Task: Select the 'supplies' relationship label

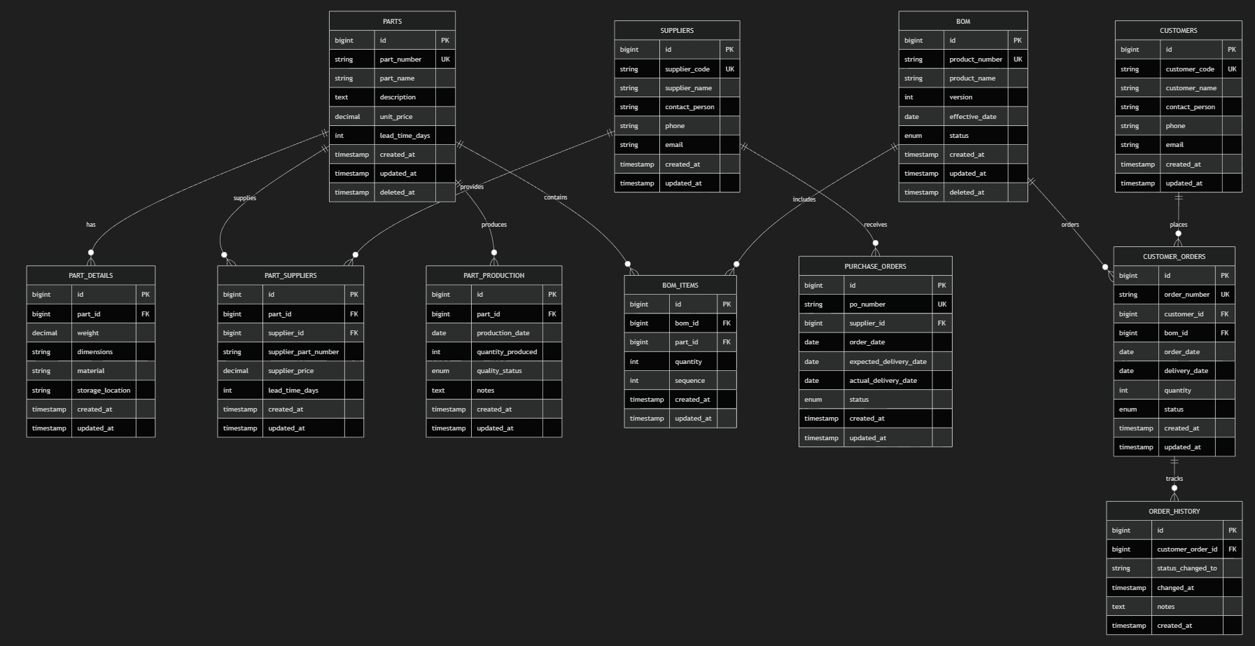Action: pyautogui.click(x=245, y=198)
